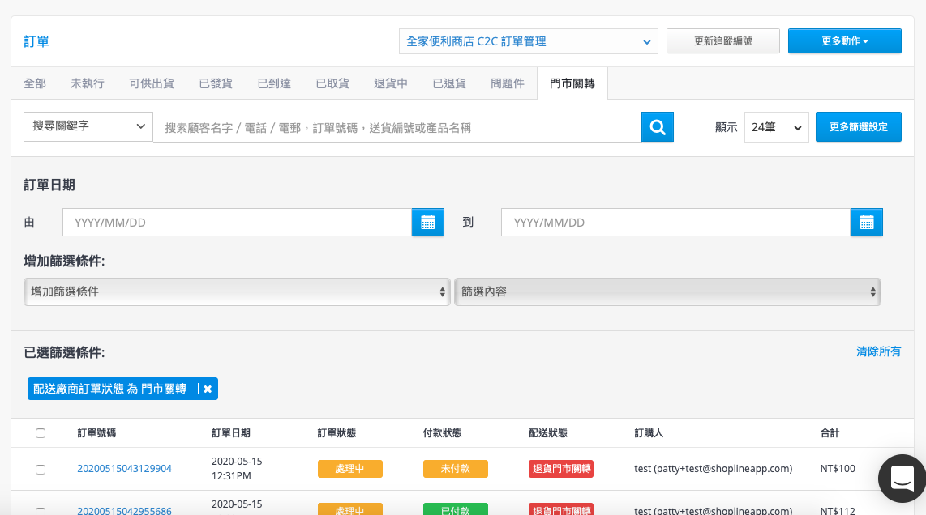The height and width of the screenshot is (515, 926).
Task: Switch to the 未執行 tab
Action: coord(88,83)
